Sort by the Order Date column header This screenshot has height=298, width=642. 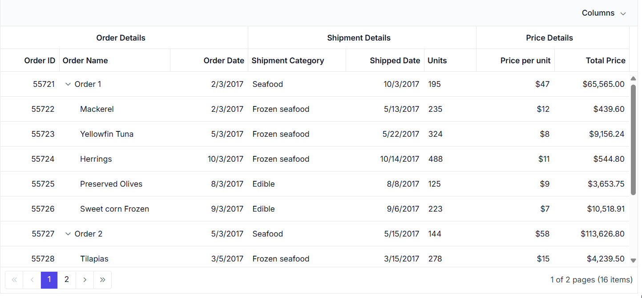[x=224, y=60]
